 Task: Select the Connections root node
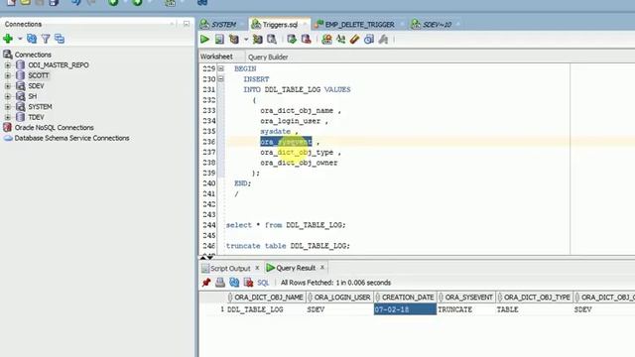coord(33,55)
